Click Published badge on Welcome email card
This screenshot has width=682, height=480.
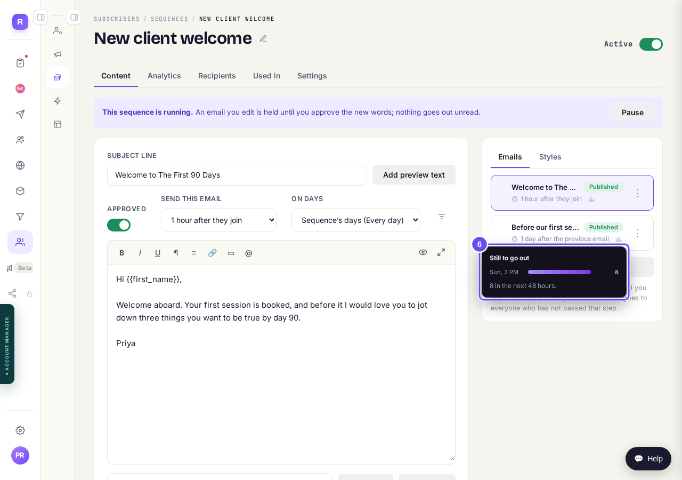(604, 187)
